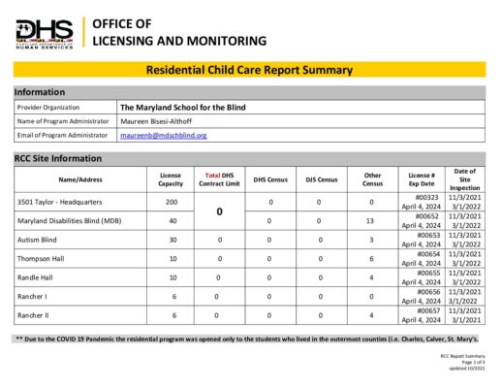Click the bold merged contract limit '0'

(x=219, y=211)
